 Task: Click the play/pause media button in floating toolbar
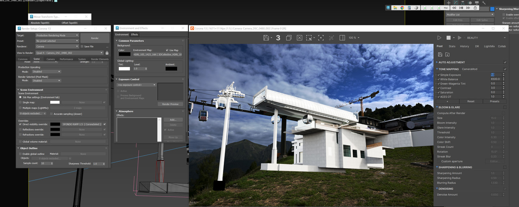coord(461,8)
